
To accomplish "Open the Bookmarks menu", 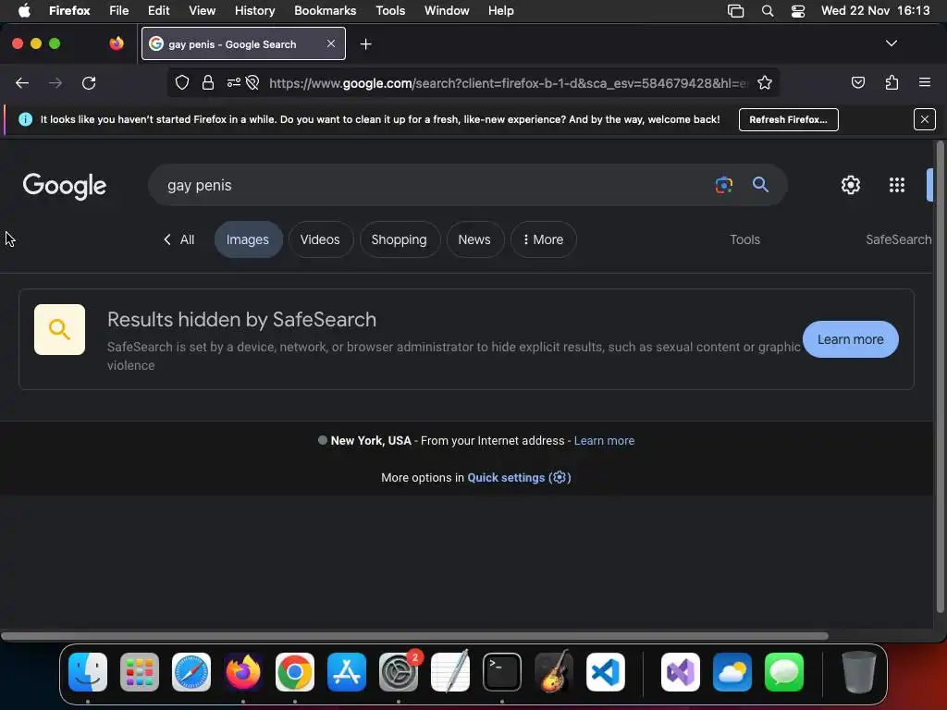I will pyautogui.click(x=325, y=11).
